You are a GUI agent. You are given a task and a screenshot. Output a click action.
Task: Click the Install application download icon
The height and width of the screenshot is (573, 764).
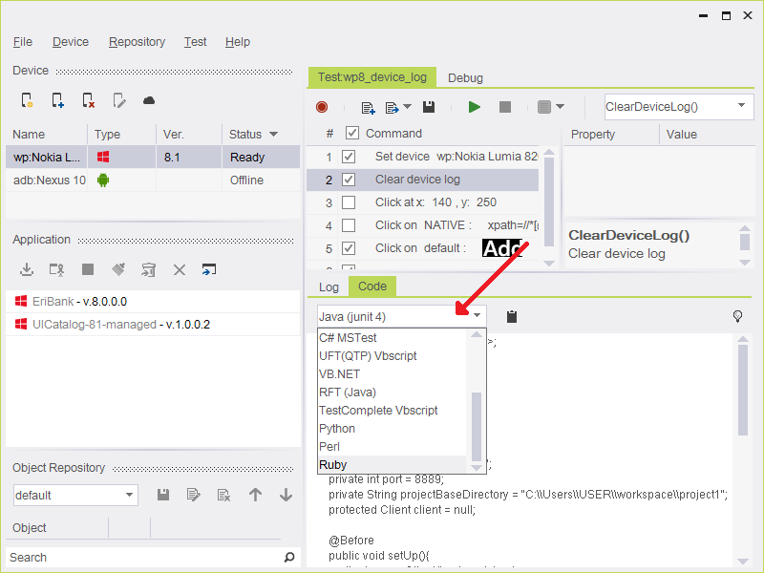[27, 270]
